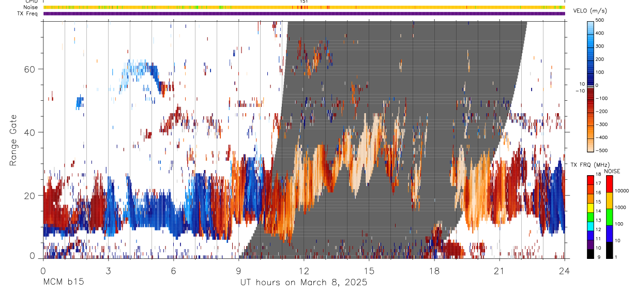Click the purple TX Freq strip

point(304,13)
